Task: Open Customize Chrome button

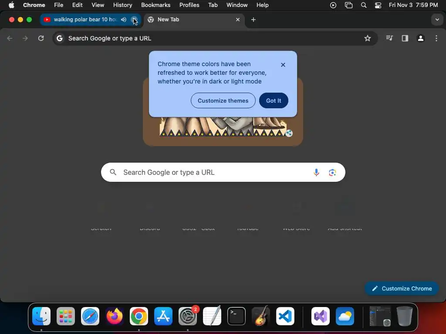Action: [401, 289]
